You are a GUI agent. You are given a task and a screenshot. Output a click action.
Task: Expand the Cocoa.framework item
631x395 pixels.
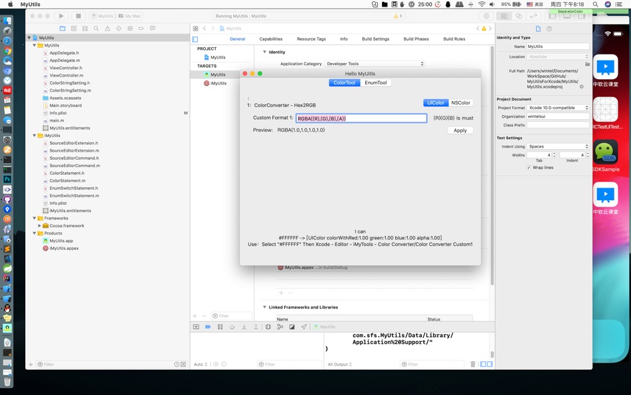39,226
